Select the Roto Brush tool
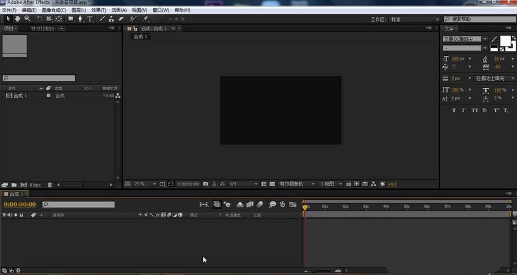517x275 pixels. coord(133,19)
